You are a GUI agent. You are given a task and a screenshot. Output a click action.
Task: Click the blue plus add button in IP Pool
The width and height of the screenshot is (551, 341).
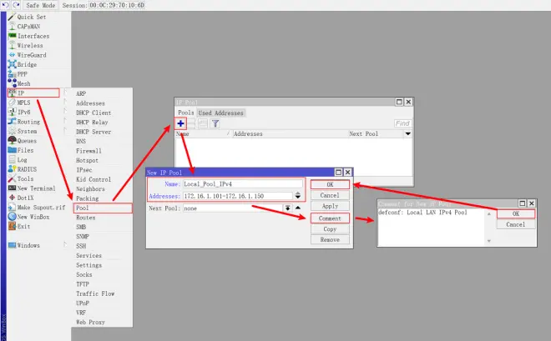pos(180,123)
